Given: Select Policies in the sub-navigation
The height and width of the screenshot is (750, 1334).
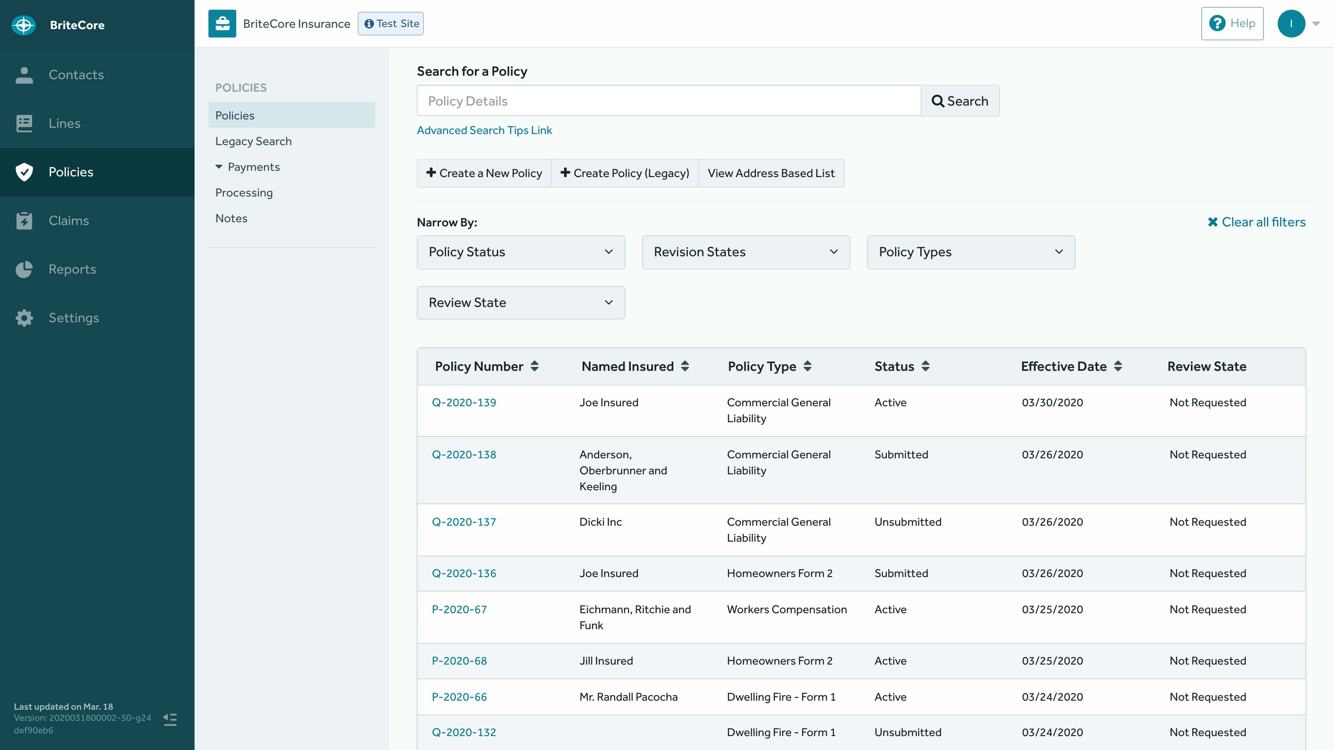Looking at the screenshot, I should (291, 115).
